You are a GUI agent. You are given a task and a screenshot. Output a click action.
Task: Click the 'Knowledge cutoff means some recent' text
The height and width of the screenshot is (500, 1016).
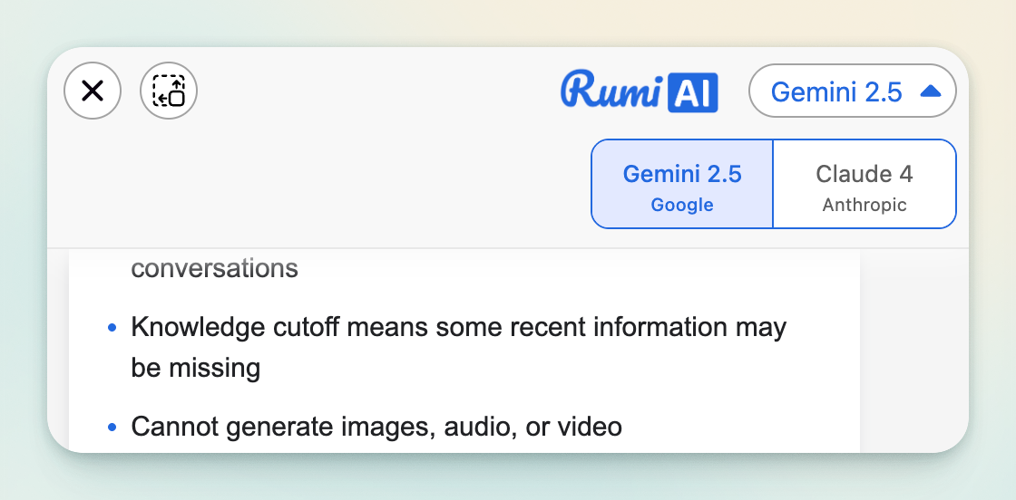(317, 327)
